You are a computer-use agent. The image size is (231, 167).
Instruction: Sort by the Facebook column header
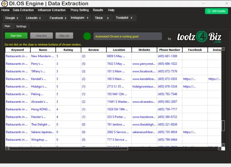click(195, 50)
